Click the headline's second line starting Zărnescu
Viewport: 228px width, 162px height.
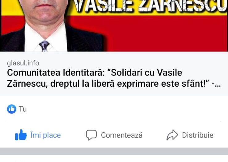click(114, 84)
